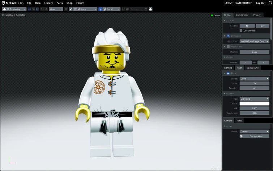This screenshot has width=273, height=171.
Task: Click the Camera View button
Action: [x=254, y=136]
